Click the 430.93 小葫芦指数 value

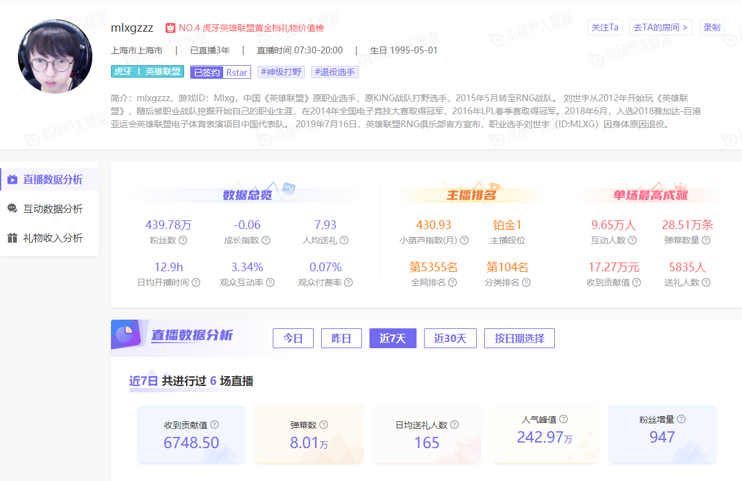coord(433,225)
